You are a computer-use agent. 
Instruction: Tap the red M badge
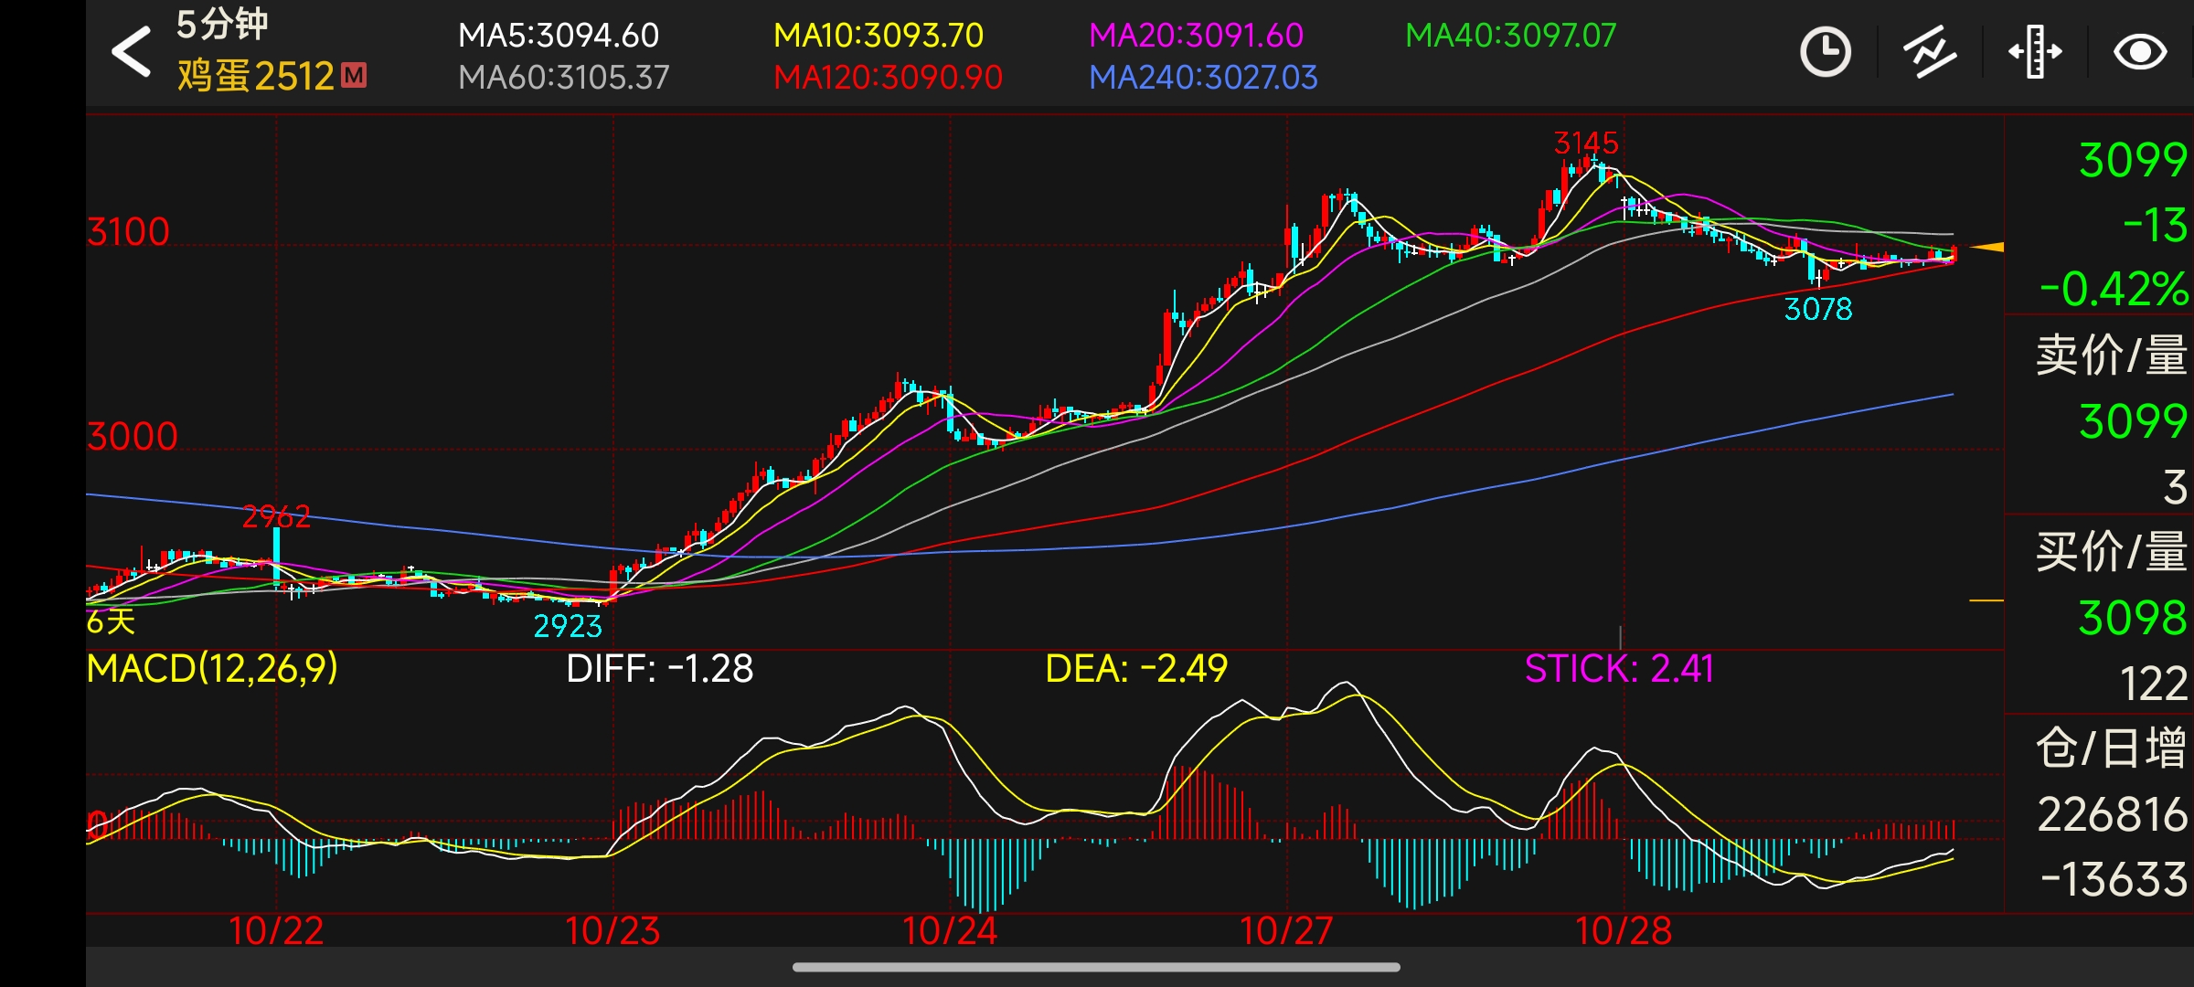click(x=354, y=75)
